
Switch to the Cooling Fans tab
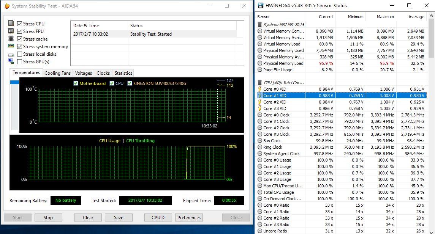point(57,73)
